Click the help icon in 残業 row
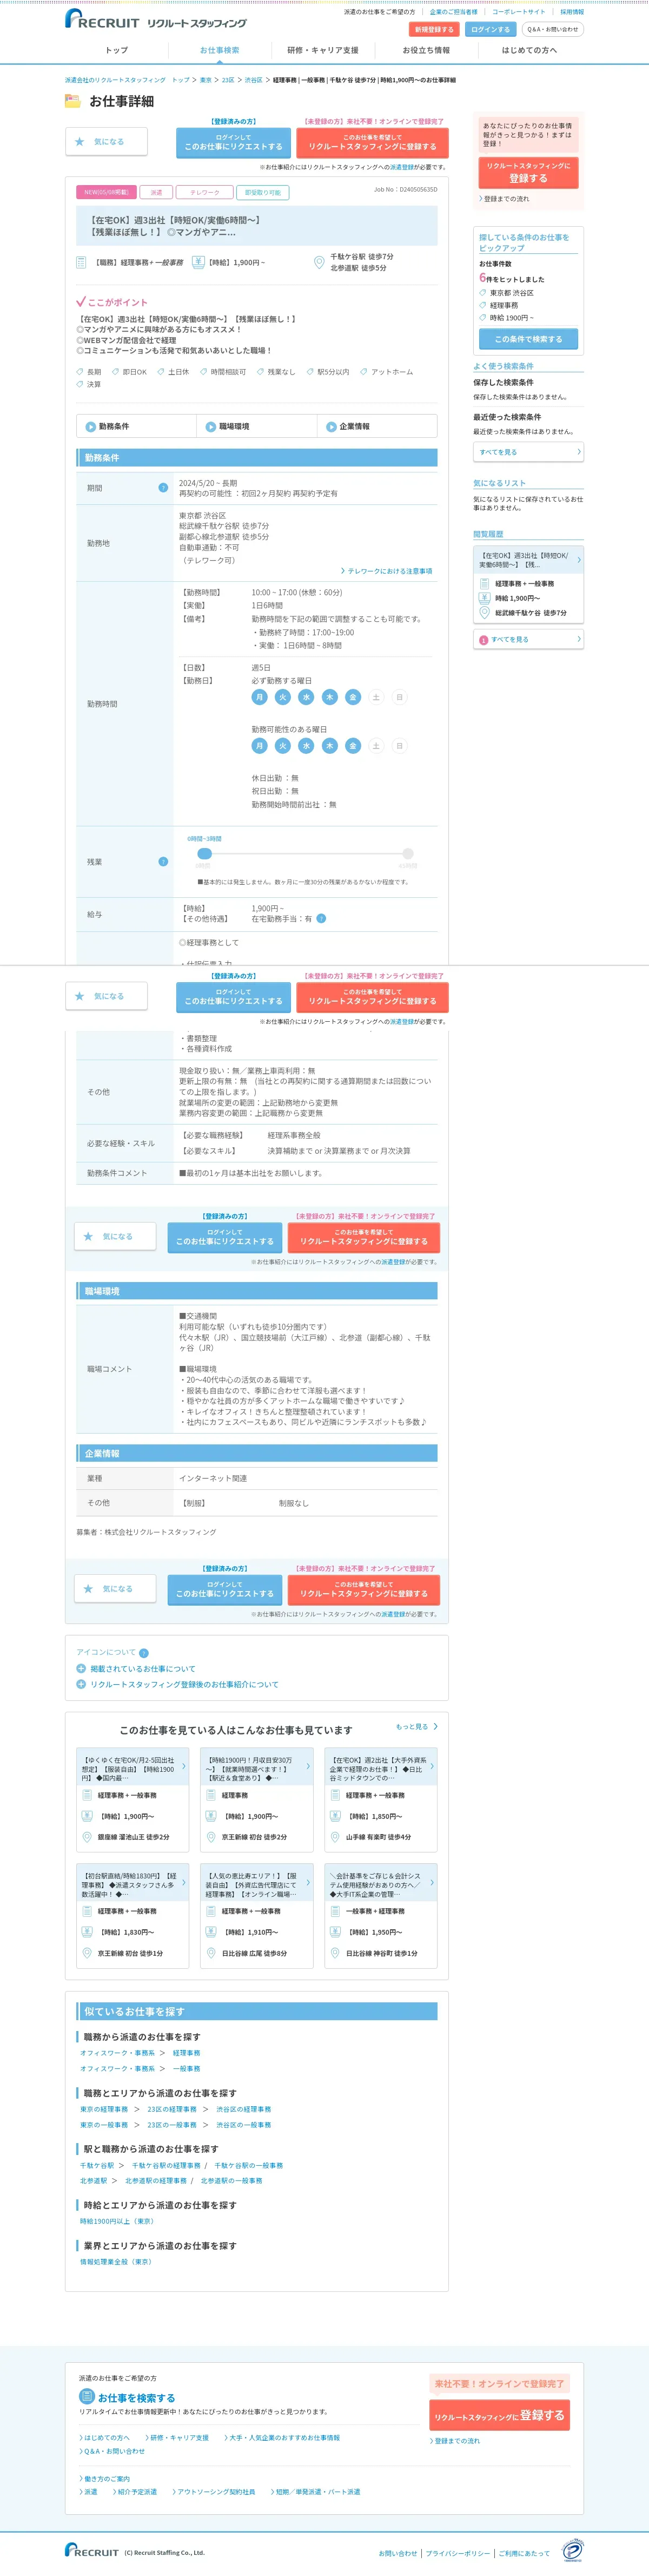649x2576 pixels. [x=163, y=861]
